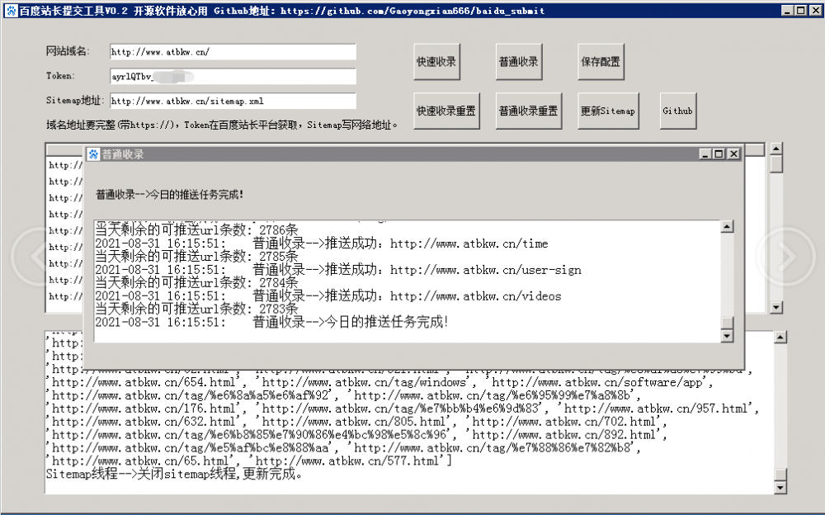Viewport: 825px width, 515px height.
Task: Click the text 当天剩余的可推送url条数: 2786条
Action: coord(197,230)
